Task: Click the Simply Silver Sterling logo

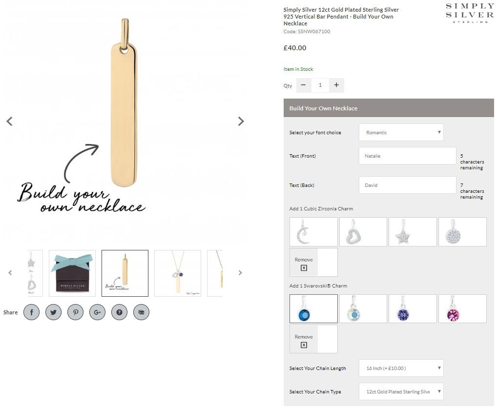Action: [x=470, y=13]
